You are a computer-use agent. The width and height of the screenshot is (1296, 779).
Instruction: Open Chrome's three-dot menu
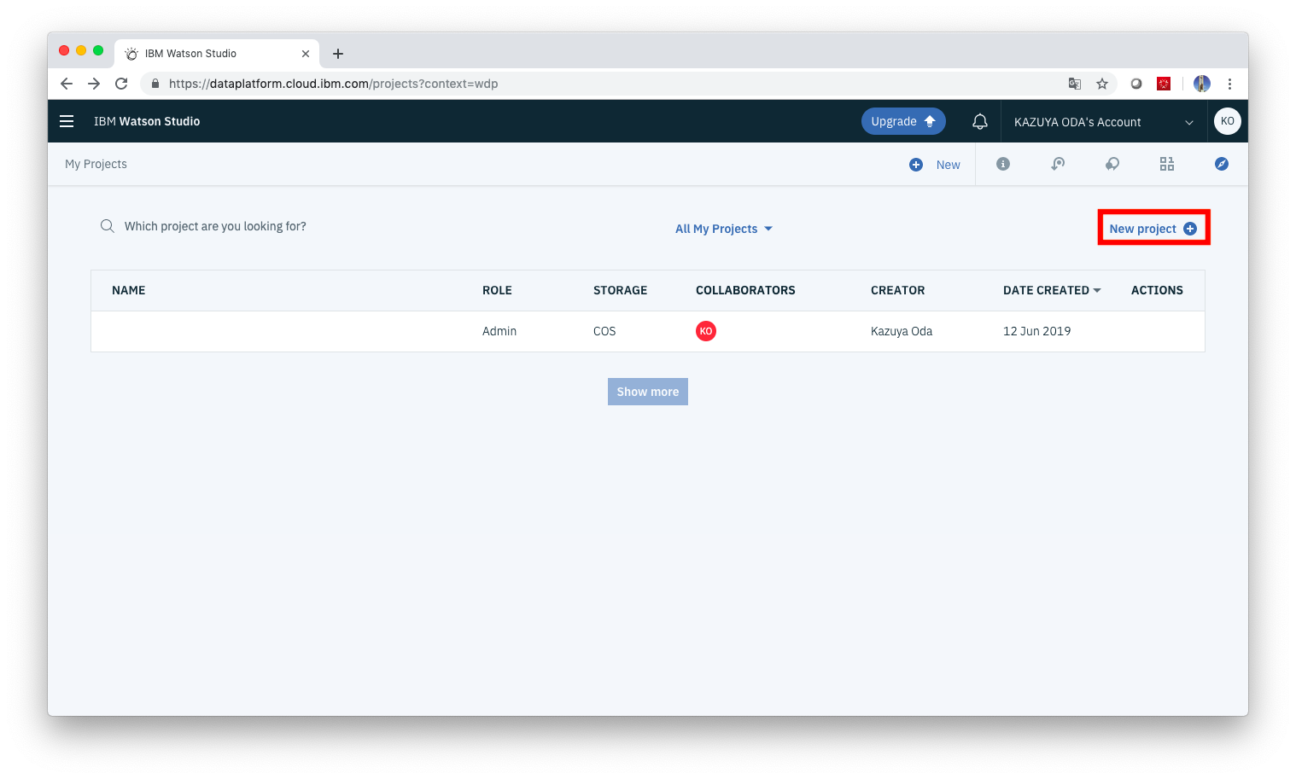click(1229, 83)
